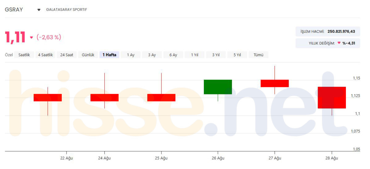The width and height of the screenshot is (370, 169).
Task: Select the leftmost red candlestick before 22 Ağu
Action: click(47, 97)
